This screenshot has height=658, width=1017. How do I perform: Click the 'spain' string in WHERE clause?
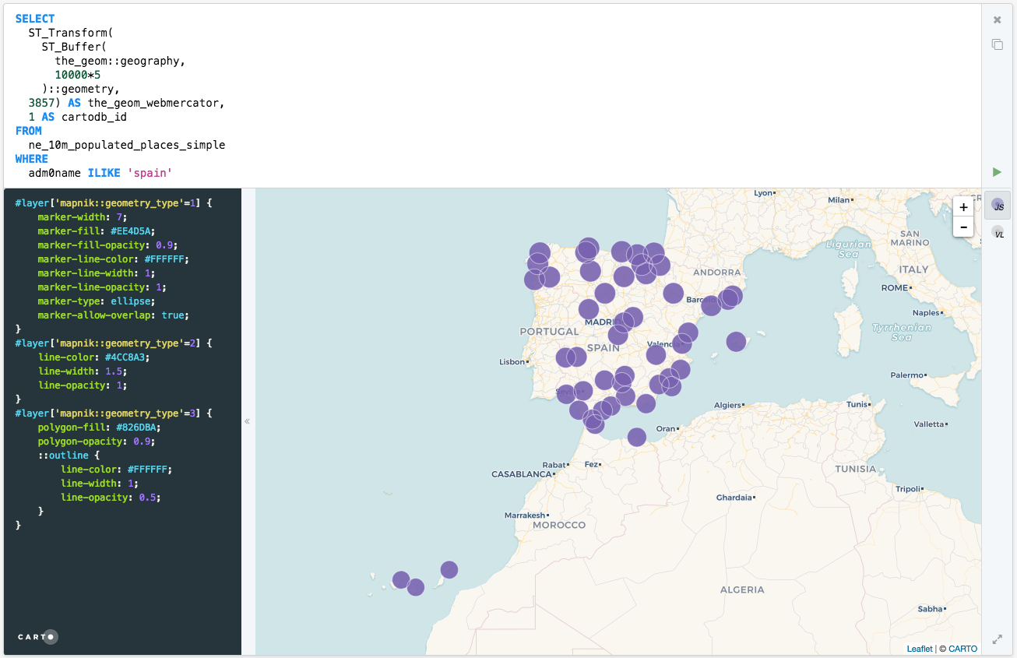(150, 173)
